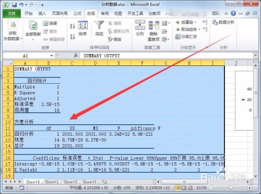The width and height of the screenshot is (261, 194).
Task: Switch to Page Layout view button
Action: 184,188
